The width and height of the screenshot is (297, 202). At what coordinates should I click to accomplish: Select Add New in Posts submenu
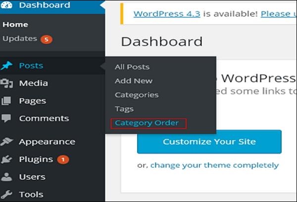[x=134, y=81]
